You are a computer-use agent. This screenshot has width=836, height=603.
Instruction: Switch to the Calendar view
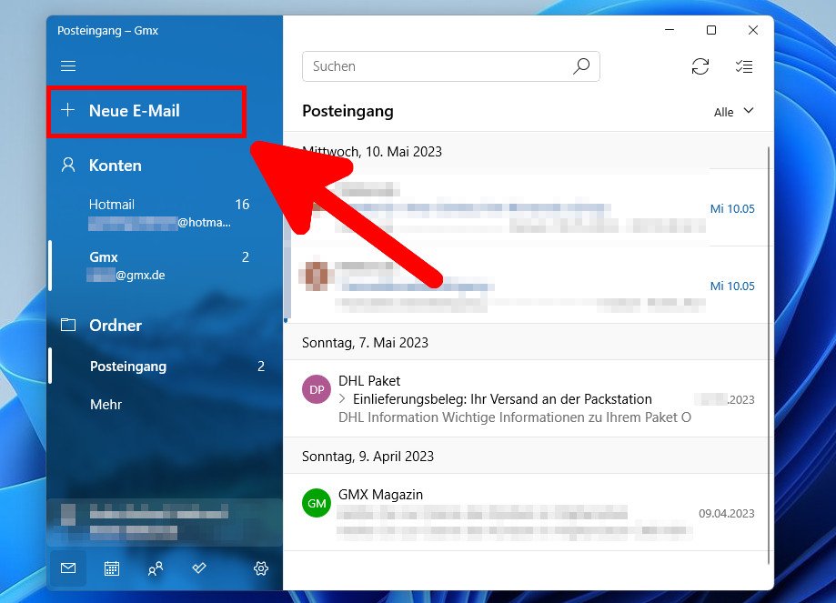point(111,568)
